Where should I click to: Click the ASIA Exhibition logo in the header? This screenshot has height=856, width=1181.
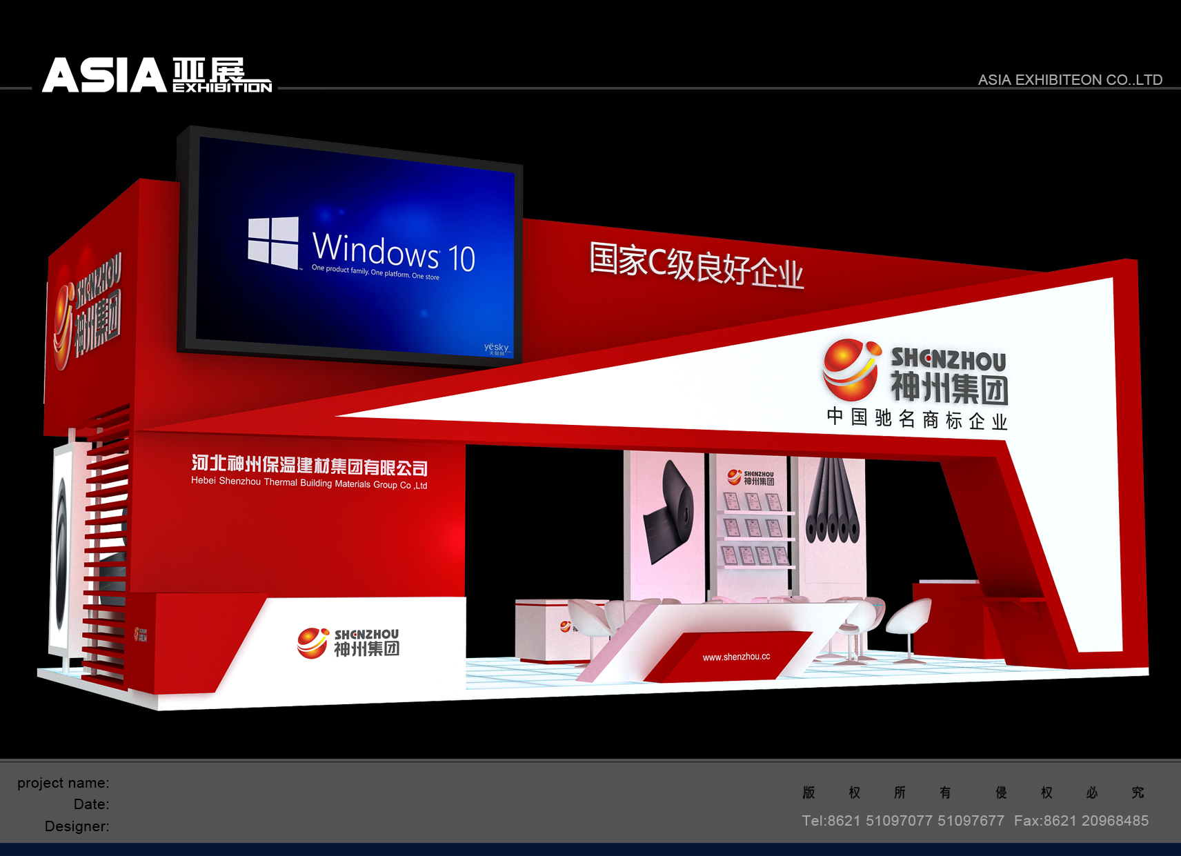(157, 75)
